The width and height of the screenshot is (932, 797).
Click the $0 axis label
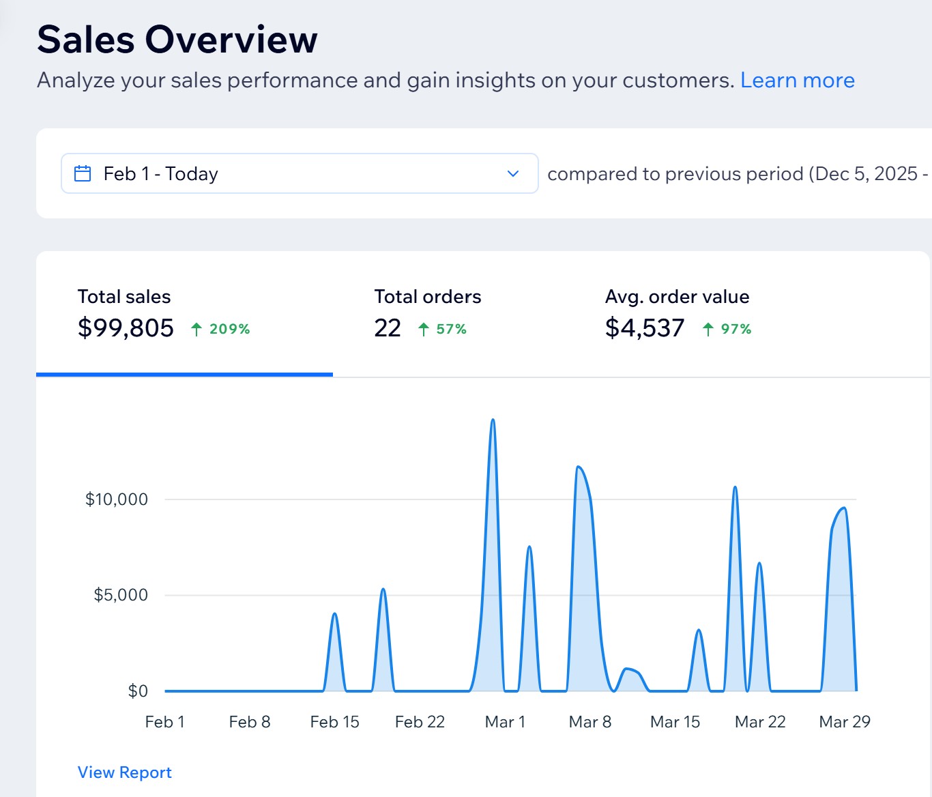coord(138,691)
